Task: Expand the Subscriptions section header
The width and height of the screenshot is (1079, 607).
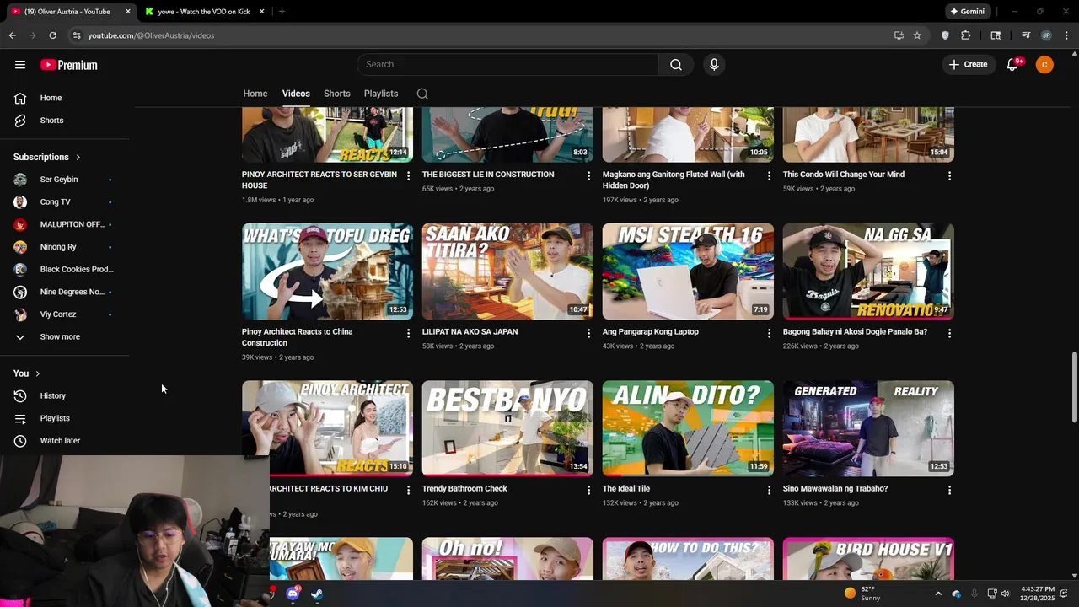Action: click(47, 157)
